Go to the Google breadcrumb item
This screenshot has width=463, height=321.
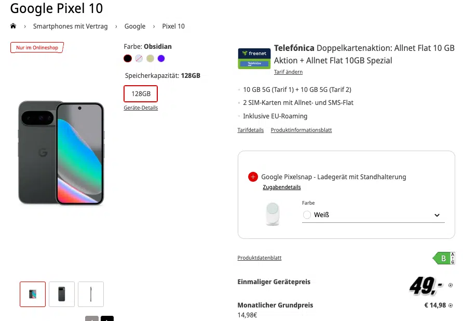pyautogui.click(x=135, y=26)
